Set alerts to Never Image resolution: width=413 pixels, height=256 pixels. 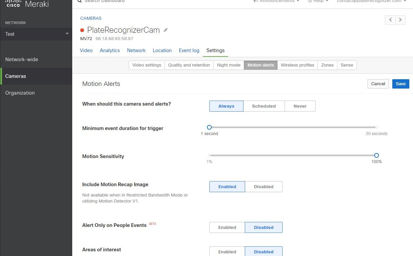(x=300, y=106)
